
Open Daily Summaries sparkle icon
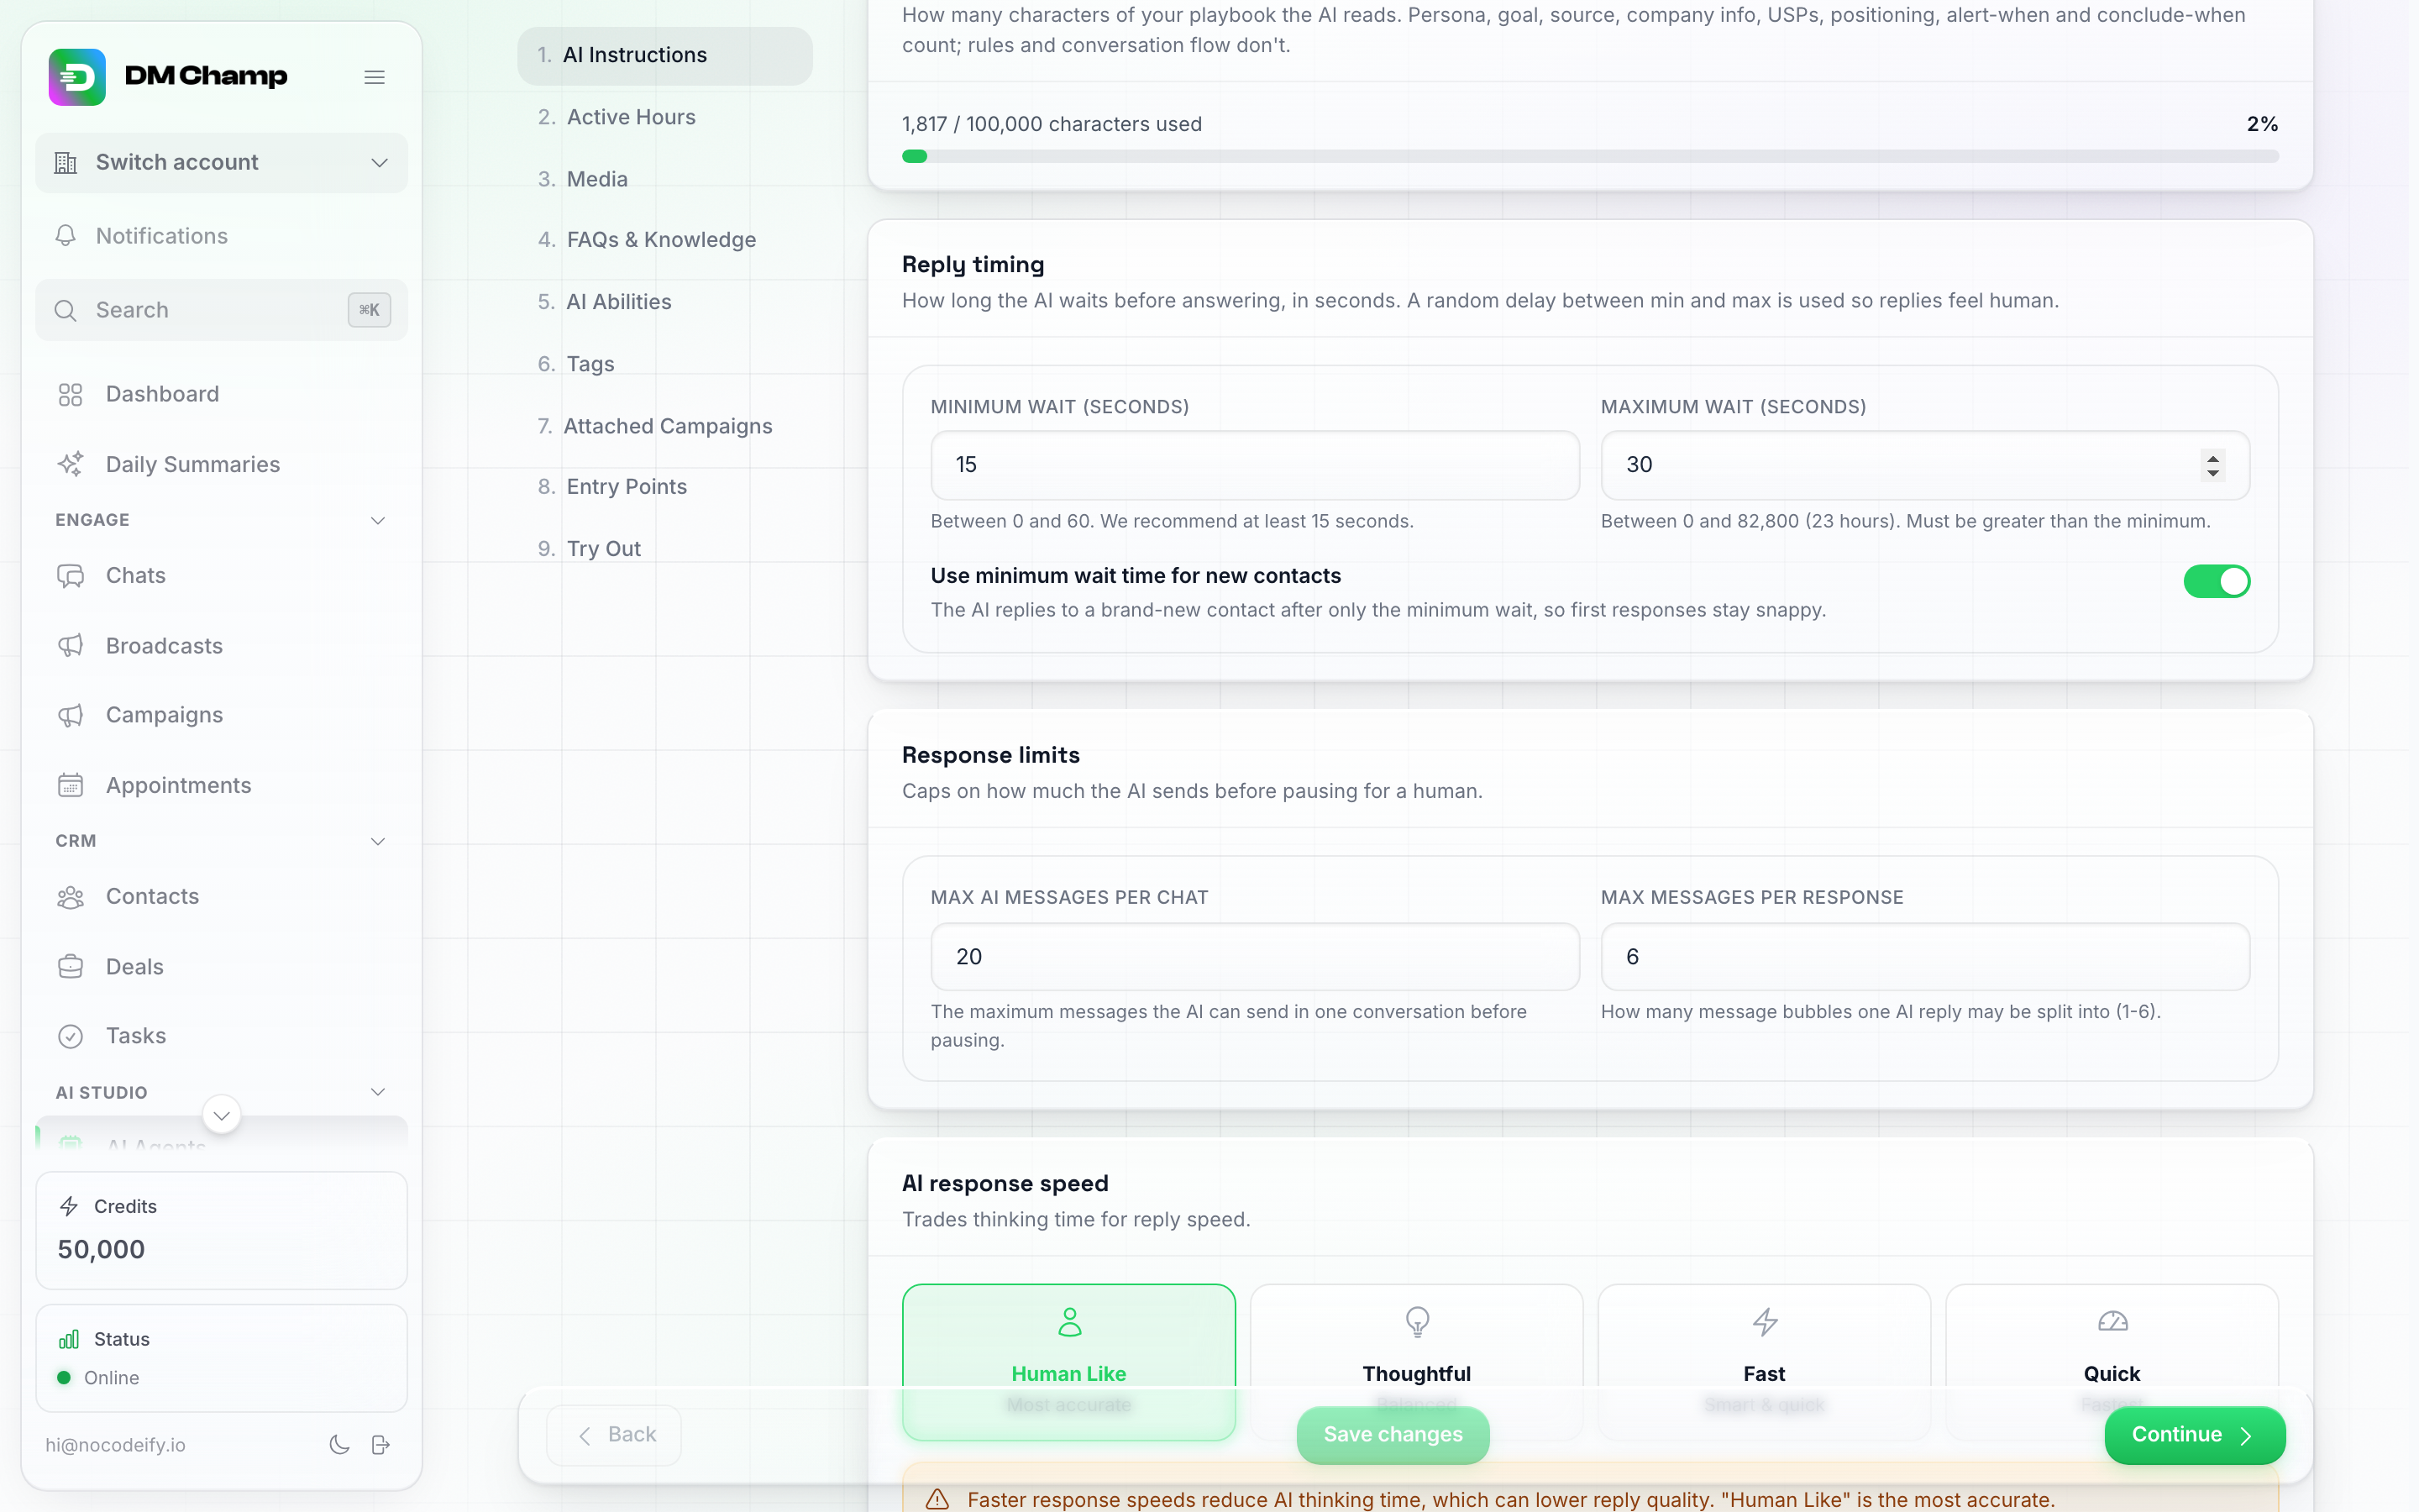[x=70, y=464]
